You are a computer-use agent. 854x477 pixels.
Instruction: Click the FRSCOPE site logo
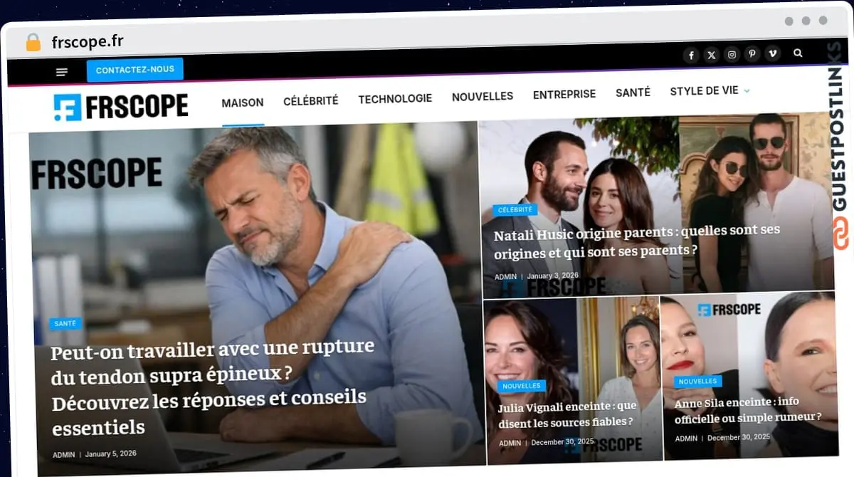(x=121, y=107)
